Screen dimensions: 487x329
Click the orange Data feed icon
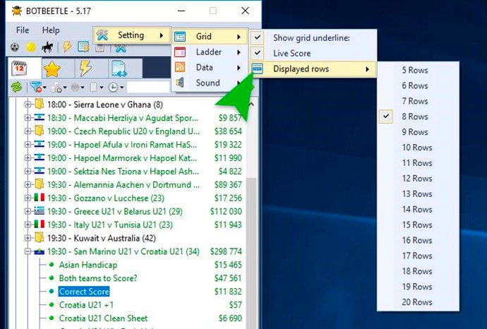click(180, 67)
